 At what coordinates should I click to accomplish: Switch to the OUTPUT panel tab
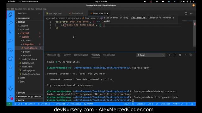(67, 55)
